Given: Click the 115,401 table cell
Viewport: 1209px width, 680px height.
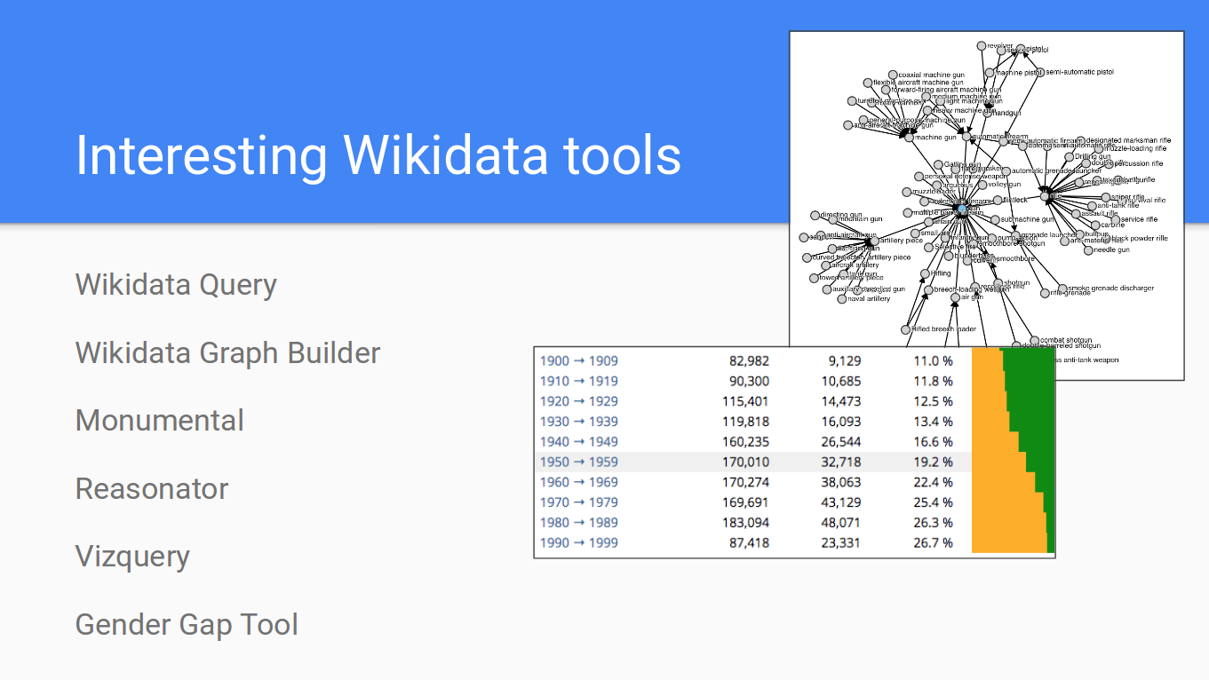Looking at the screenshot, I should coord(744,401).
